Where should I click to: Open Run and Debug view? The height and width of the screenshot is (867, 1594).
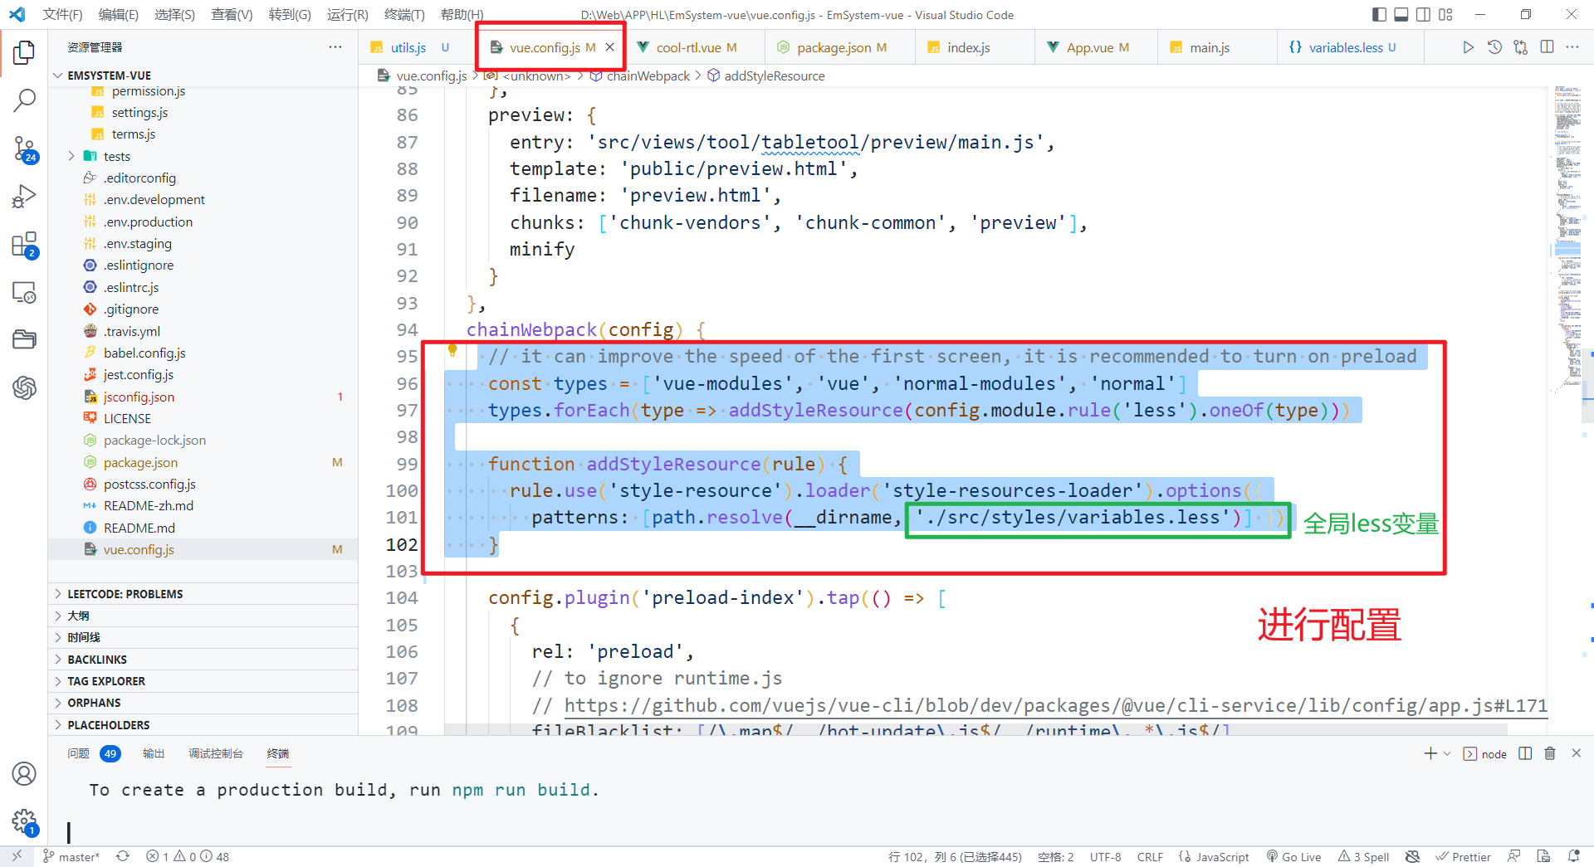24,197
